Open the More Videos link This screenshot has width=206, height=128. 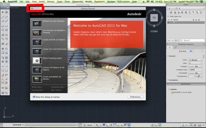click(x=57, y=90)
